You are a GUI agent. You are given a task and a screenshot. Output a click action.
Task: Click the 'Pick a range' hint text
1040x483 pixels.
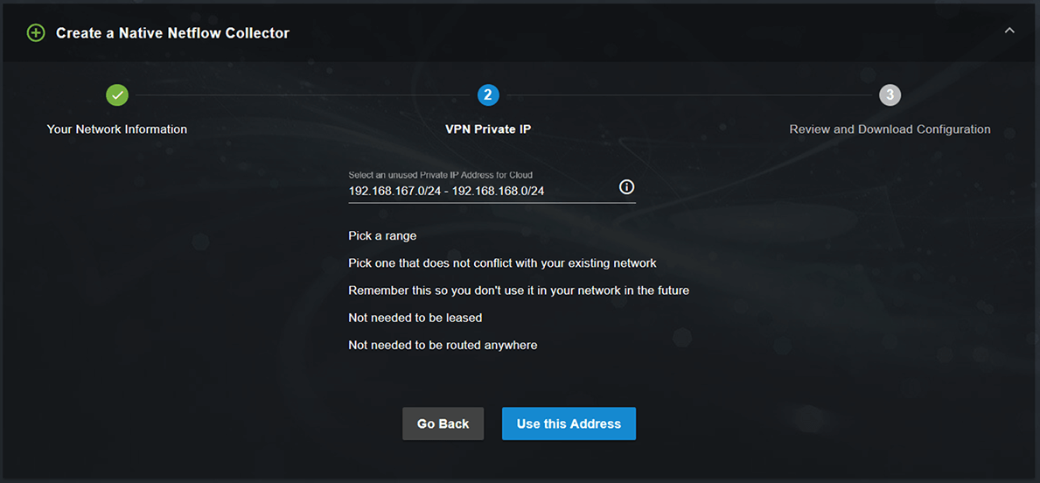[x=382, y=235]
